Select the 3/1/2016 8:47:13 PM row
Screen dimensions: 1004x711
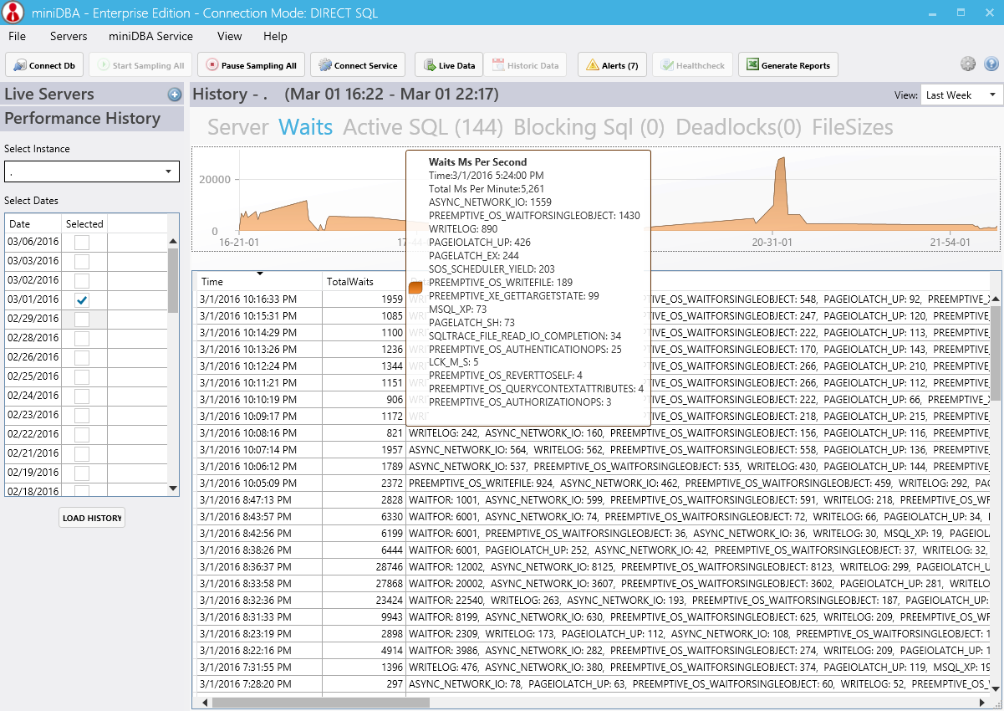pos(594,499)
